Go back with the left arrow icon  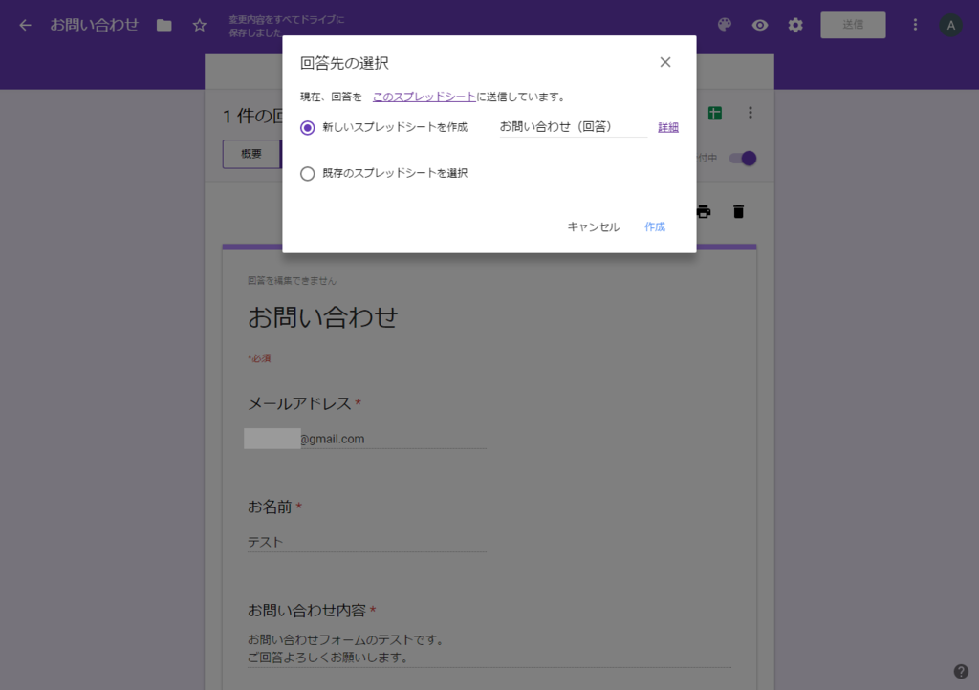25,25
